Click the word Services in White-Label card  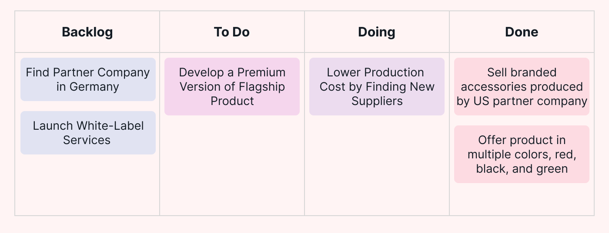87,140
